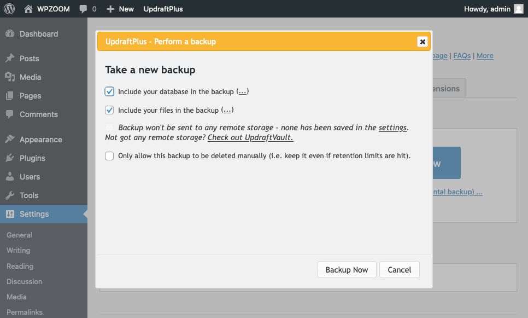This screenshot has width=528, height=318.
Task: Open the FAQs link
Action: 462,56
